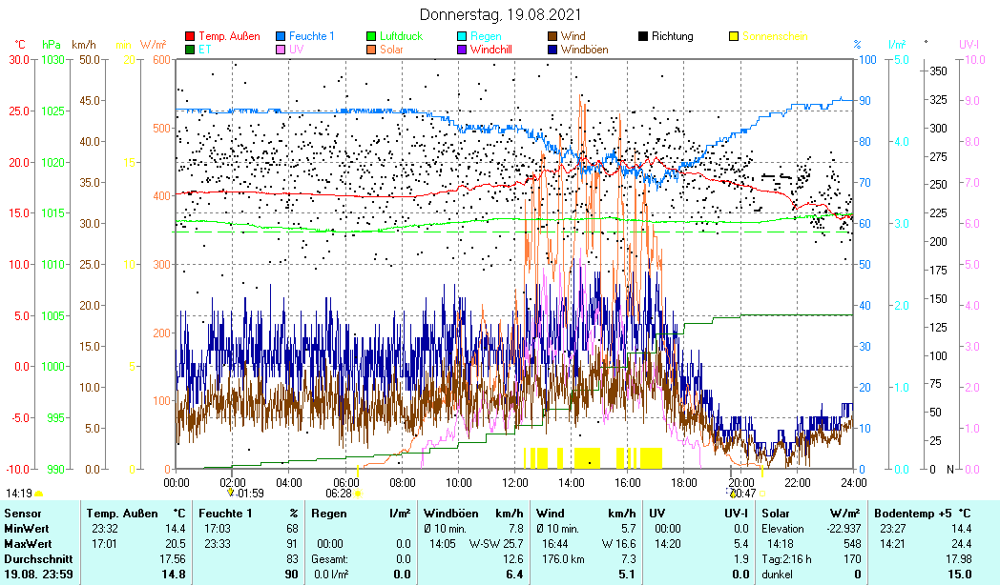Click the 19.08. 23:59 timestamp cell
This screenshot has height=585, width=1000.
pos(38,575)
